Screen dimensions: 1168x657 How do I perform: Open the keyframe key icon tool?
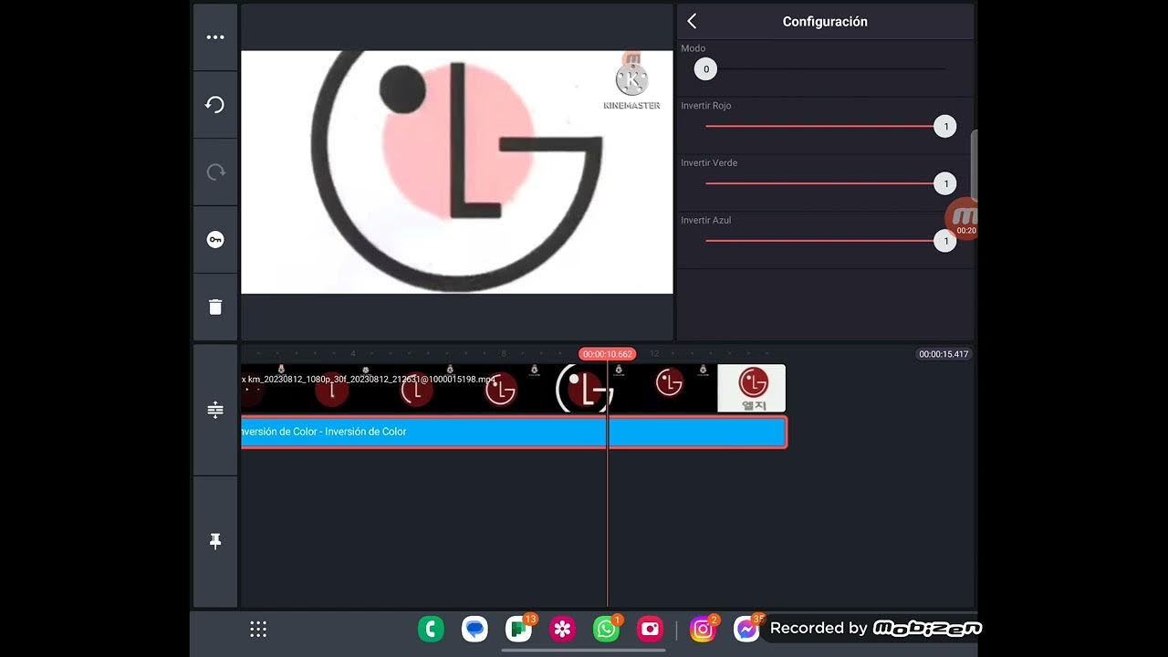click(x=215, y=240)
